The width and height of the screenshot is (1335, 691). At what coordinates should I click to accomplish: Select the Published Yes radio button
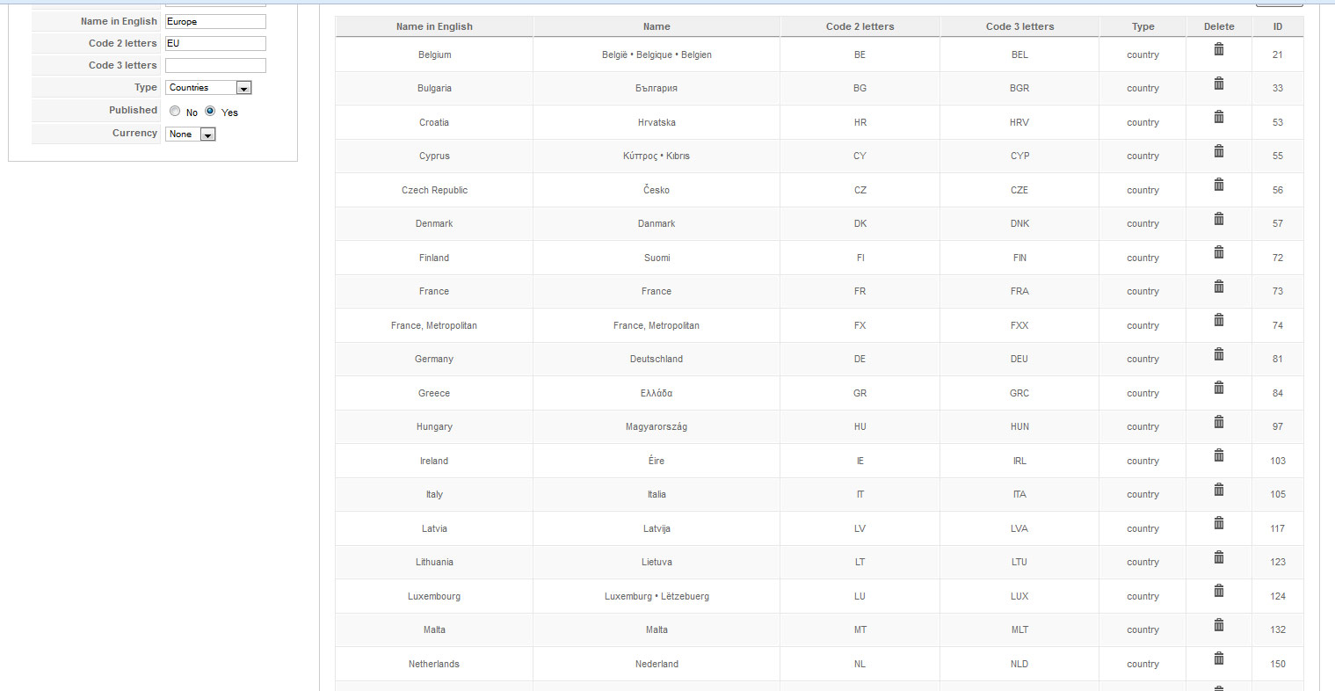click(x=210, y=111)
